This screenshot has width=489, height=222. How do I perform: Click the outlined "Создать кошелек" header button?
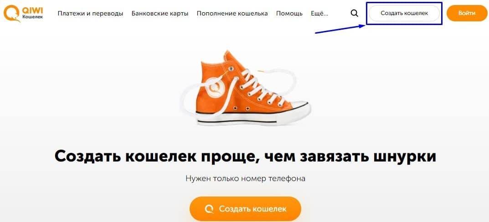point(404,13)
